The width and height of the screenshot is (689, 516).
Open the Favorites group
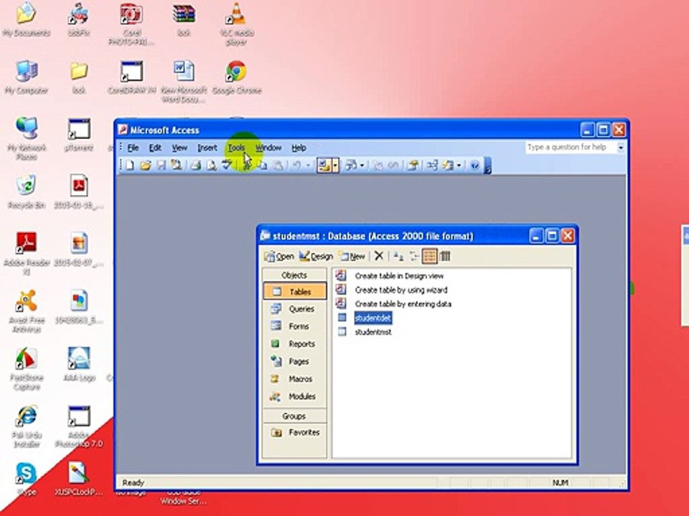tap(295, 433)
